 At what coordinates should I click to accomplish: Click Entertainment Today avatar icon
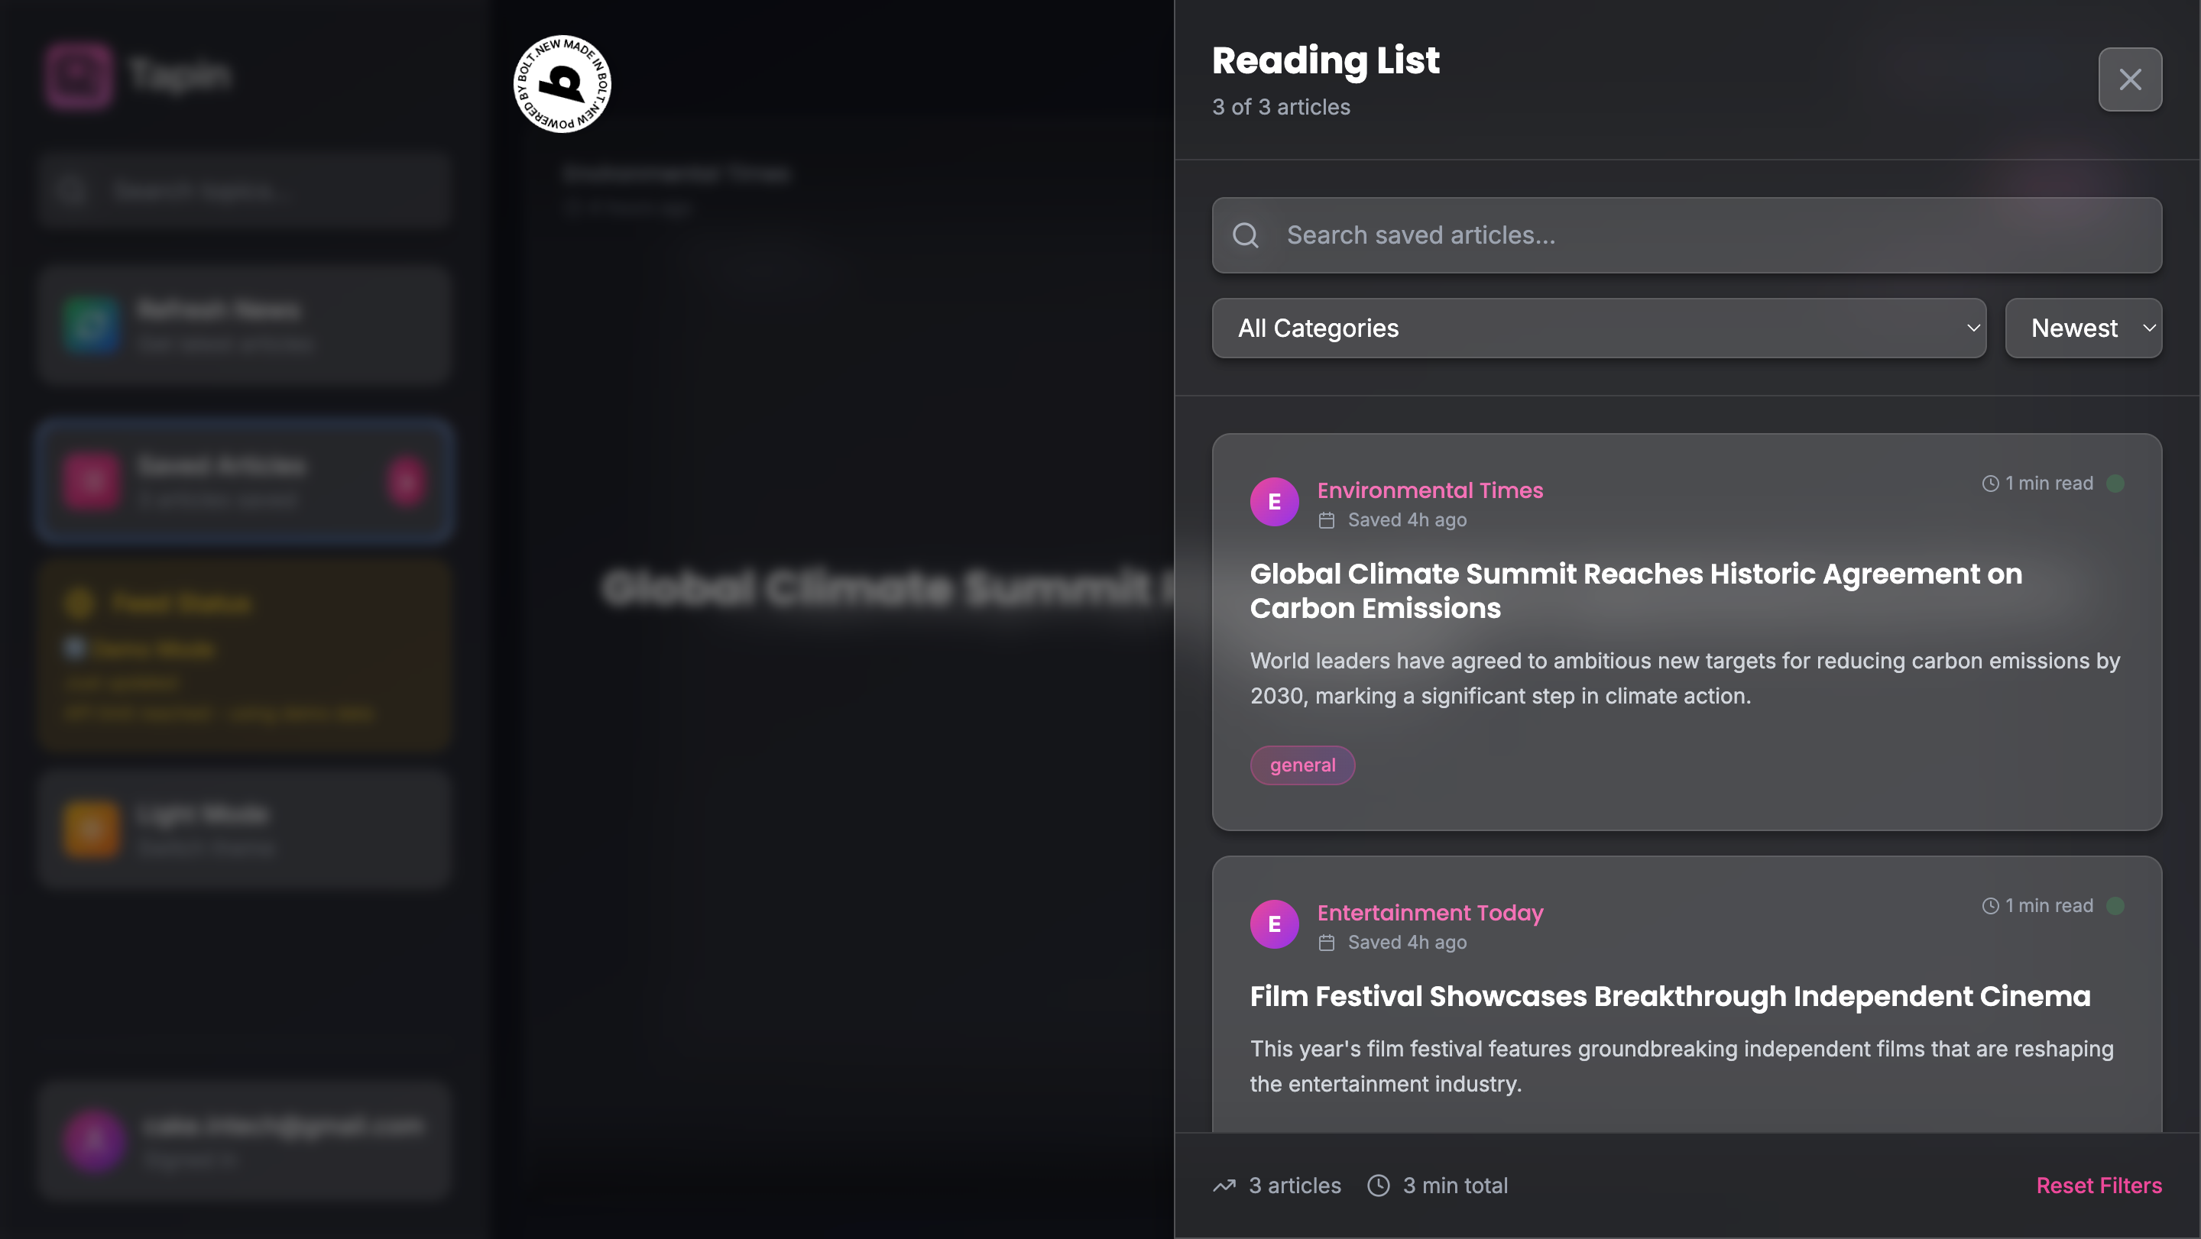point(1274,924)
